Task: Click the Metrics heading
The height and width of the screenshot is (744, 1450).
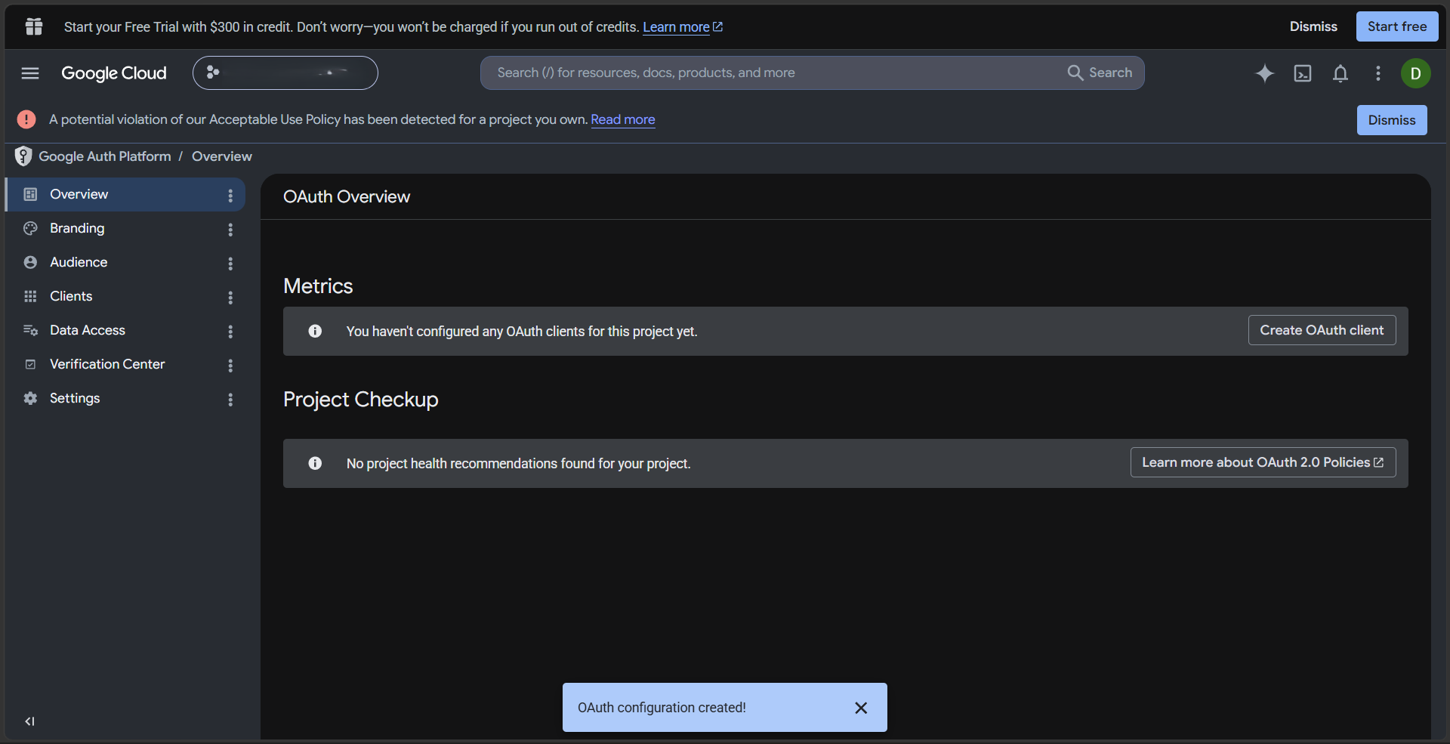Action: coord(318,286)
